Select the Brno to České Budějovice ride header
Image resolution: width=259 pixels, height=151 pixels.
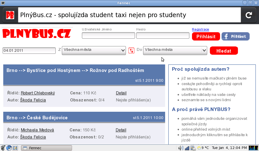click(84, 117)
